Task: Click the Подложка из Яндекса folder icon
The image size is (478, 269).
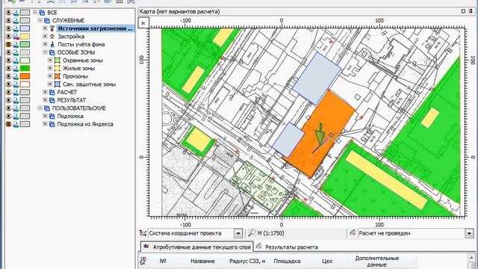Action: tap(52, 124)
